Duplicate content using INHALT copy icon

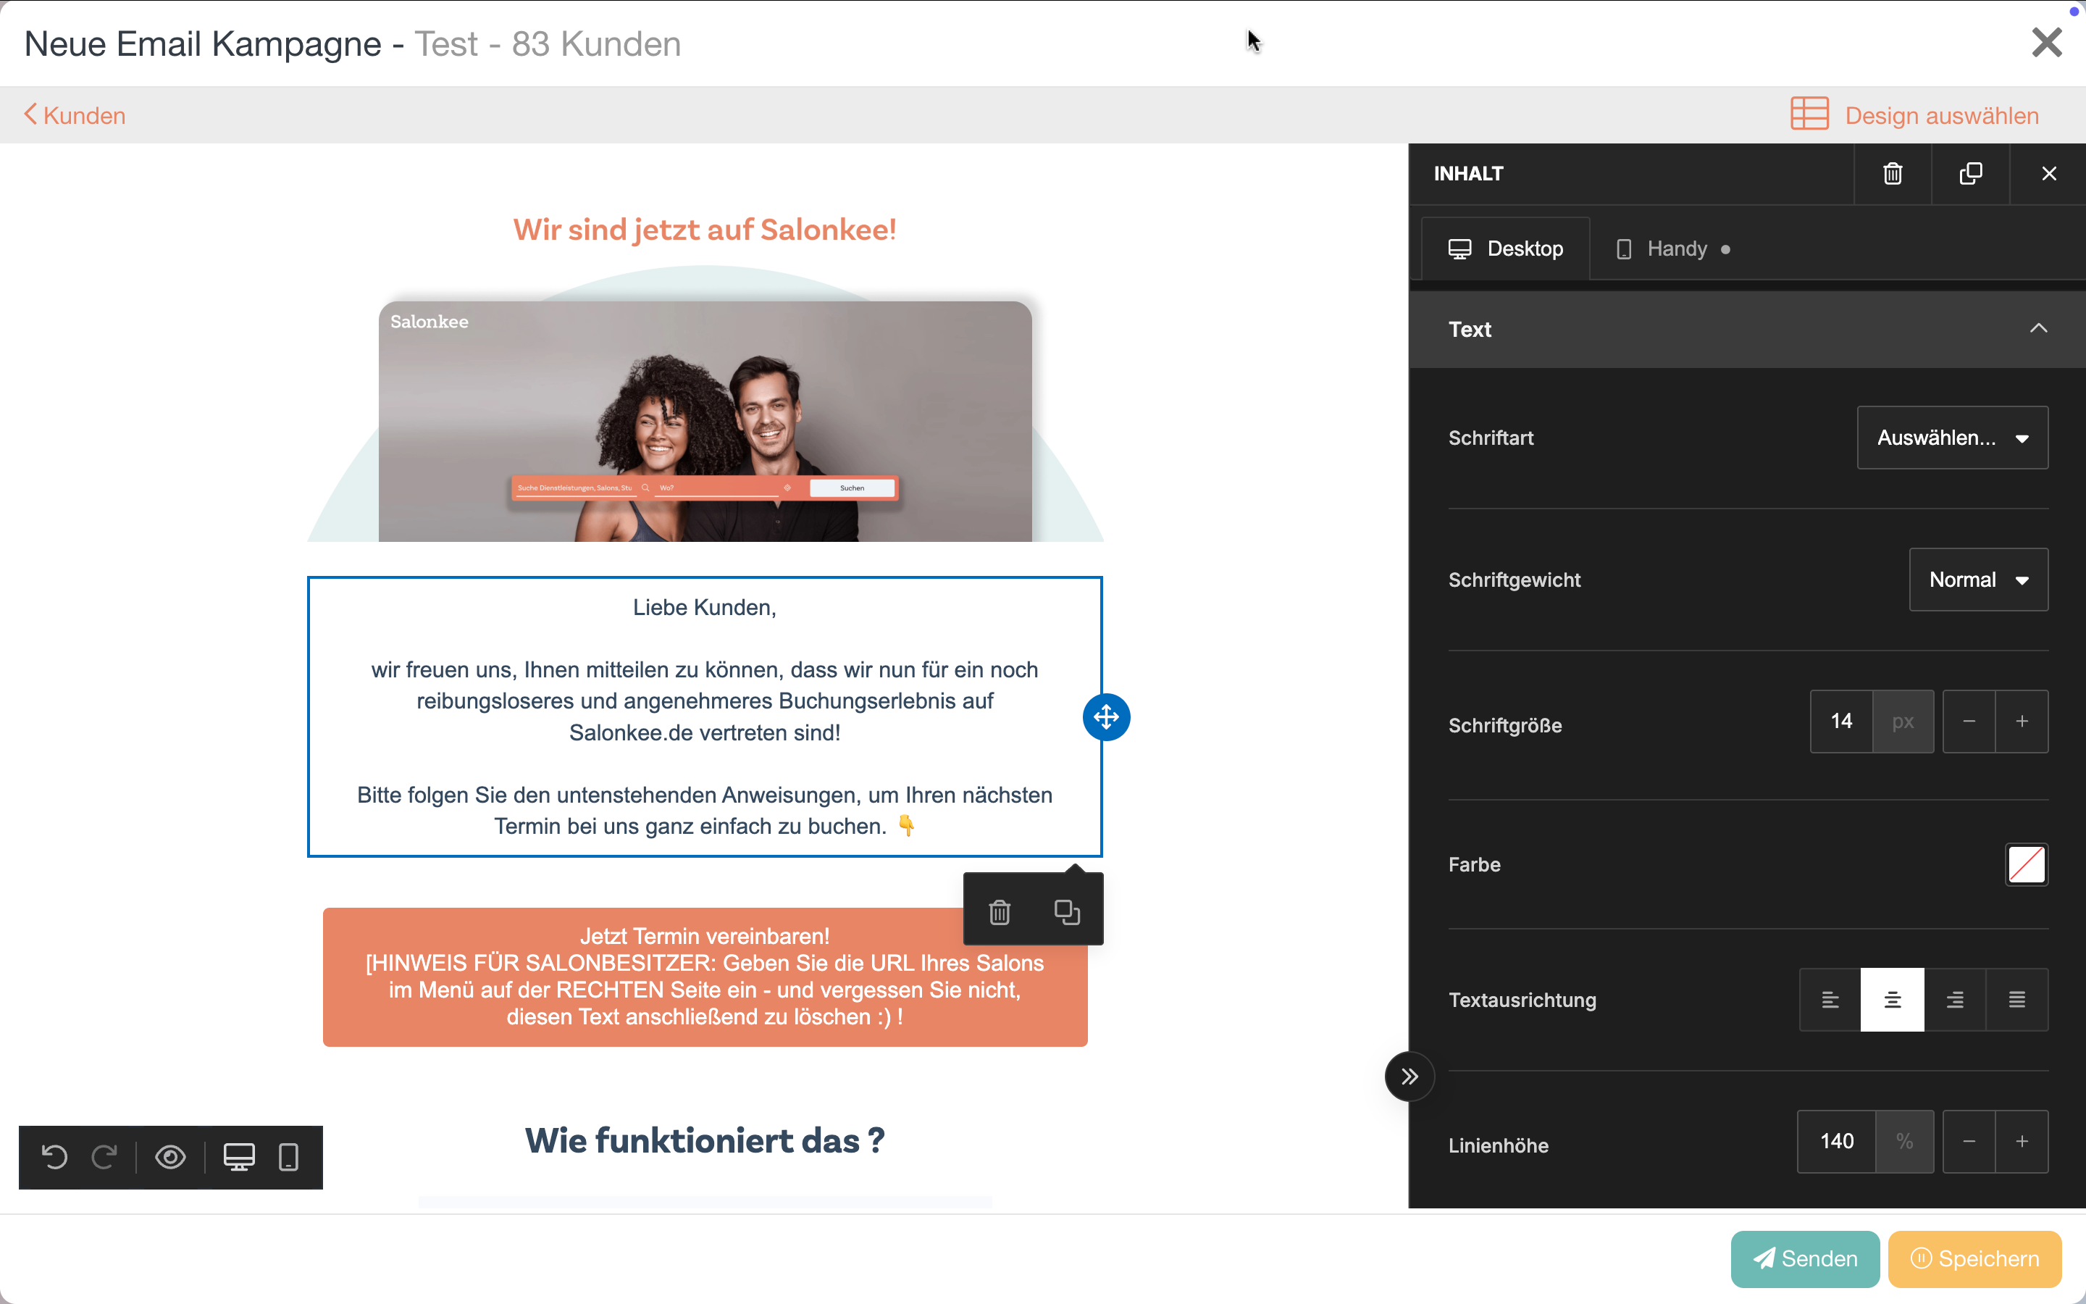[x=1971, y=174]
